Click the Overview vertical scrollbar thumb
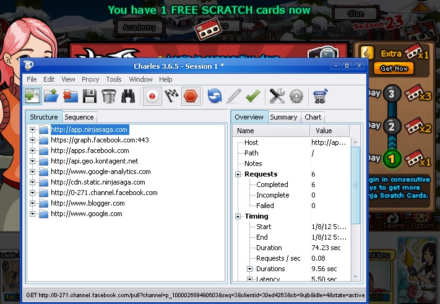Viewport: 440px width, 304px height. coord(356,185)
